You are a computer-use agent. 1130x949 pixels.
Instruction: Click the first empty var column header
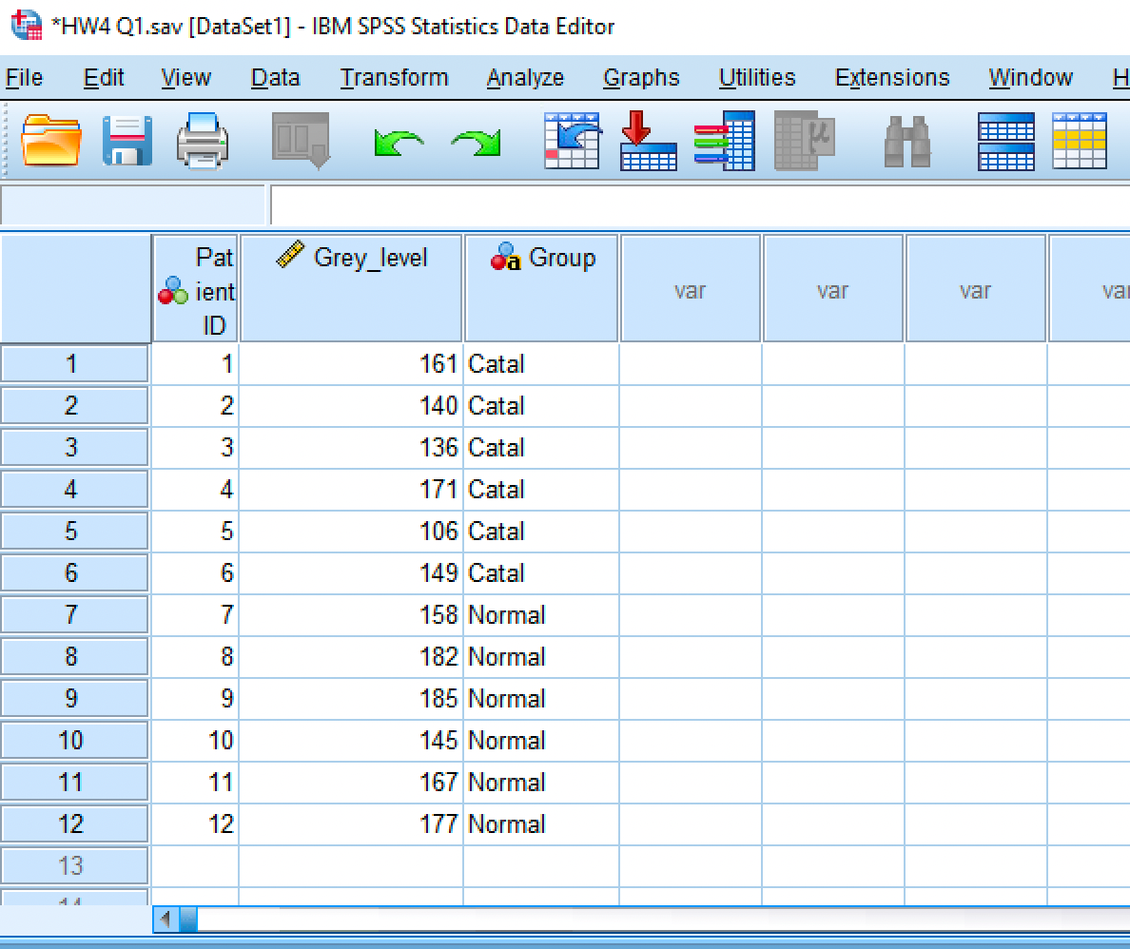pyautogui.click(x=691, y=288)
